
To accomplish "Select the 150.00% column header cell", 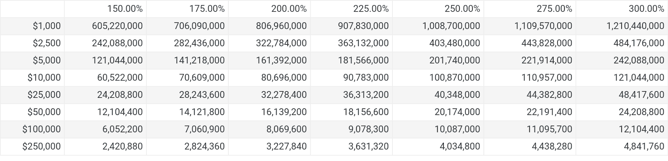I will coord(105,9).
